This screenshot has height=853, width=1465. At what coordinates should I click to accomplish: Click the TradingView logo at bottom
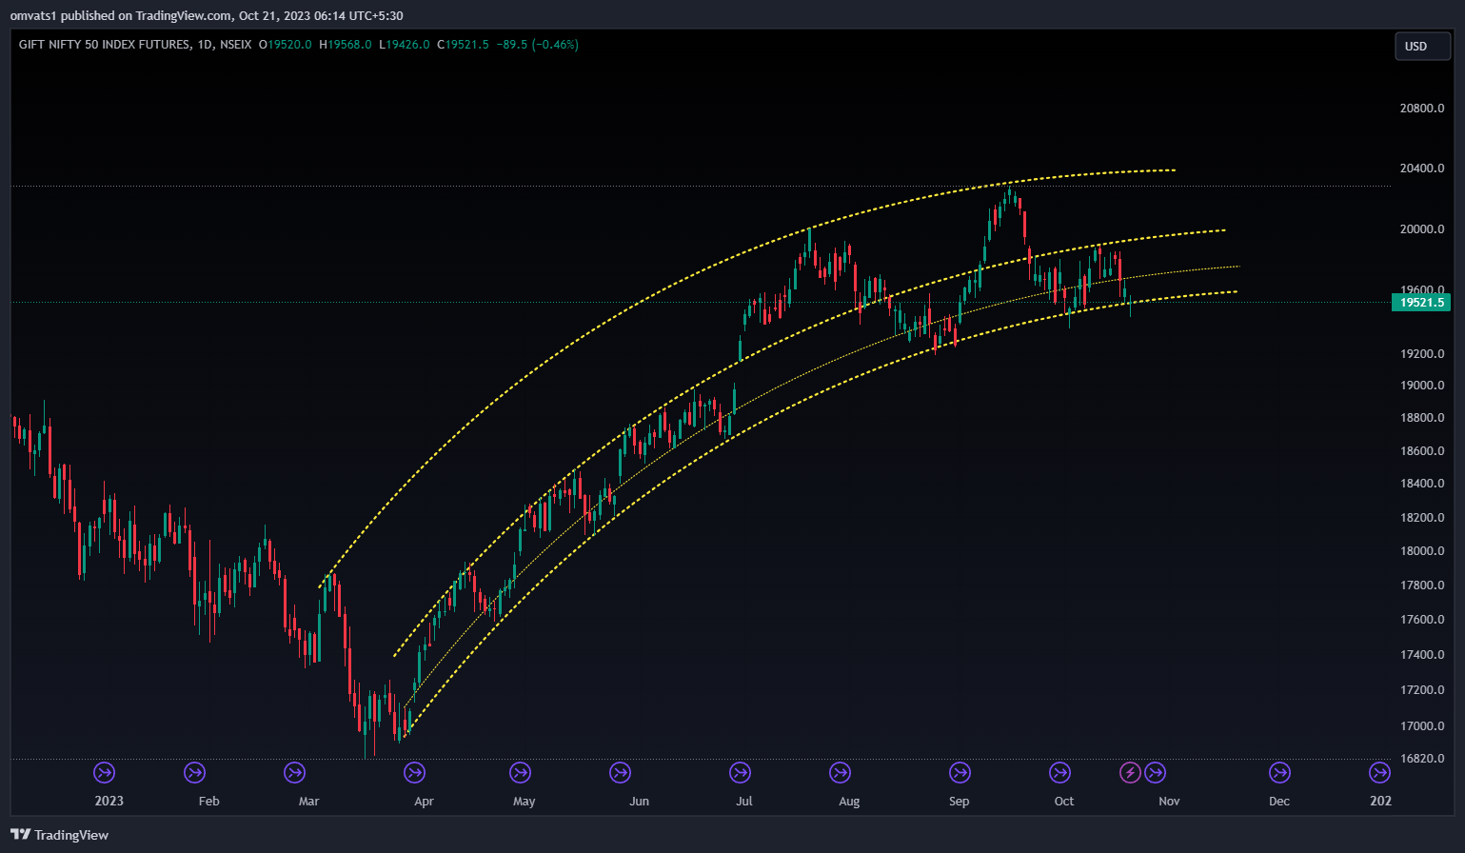(59, 835)
